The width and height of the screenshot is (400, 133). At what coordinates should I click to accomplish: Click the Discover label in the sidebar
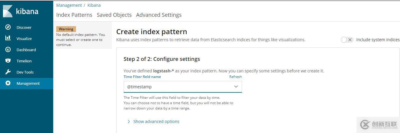click(24, 27)
